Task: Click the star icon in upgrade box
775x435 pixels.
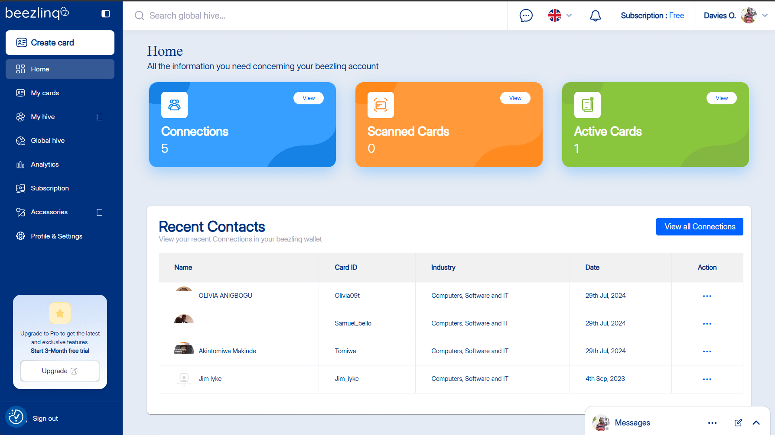Action: 60,313
